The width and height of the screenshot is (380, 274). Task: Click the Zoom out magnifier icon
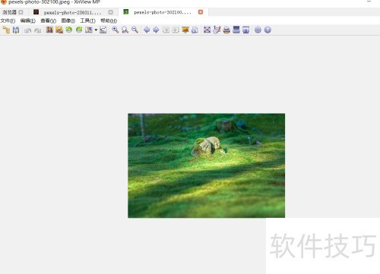point(135,30)
